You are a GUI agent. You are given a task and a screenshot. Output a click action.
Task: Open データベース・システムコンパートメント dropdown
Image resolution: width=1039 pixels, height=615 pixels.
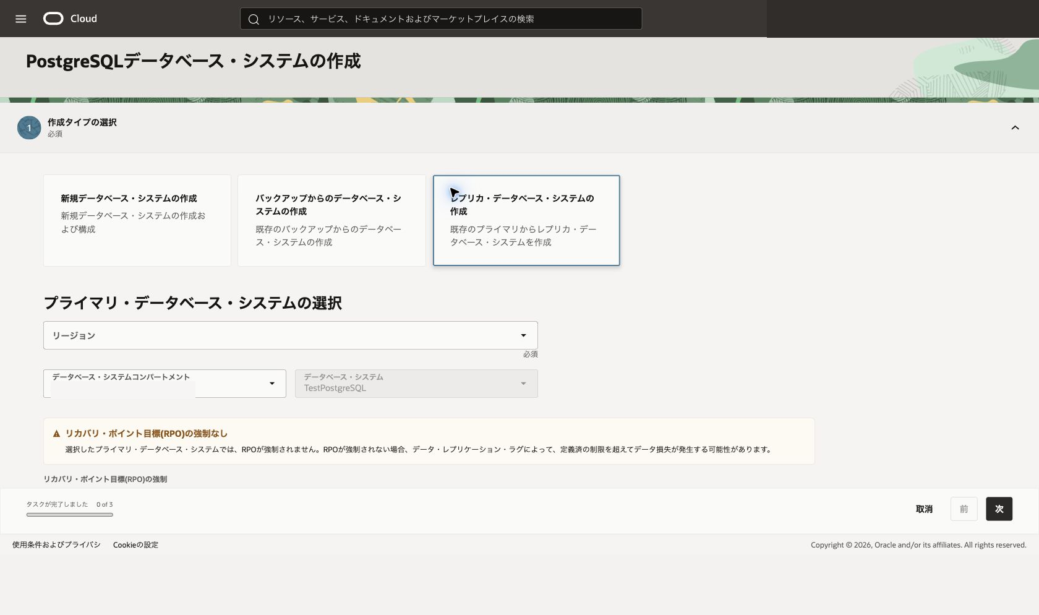coord(165,384)
